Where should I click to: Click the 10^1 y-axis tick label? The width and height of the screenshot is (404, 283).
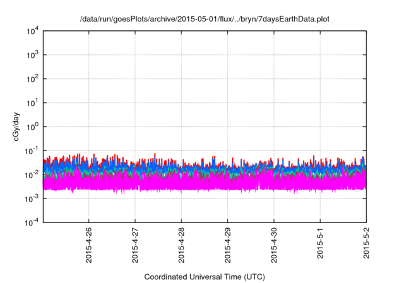tap(32, 103)
